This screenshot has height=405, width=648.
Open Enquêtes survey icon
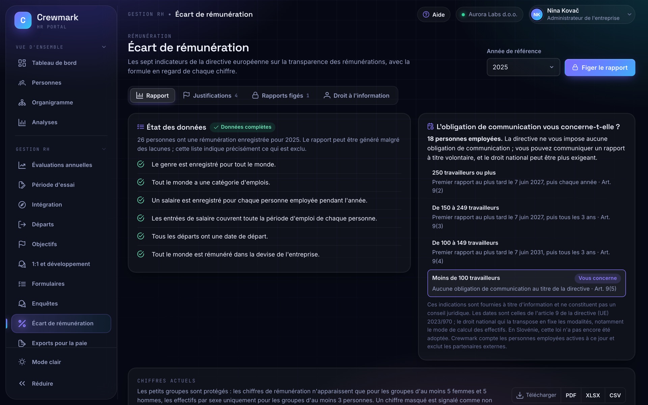22,304
